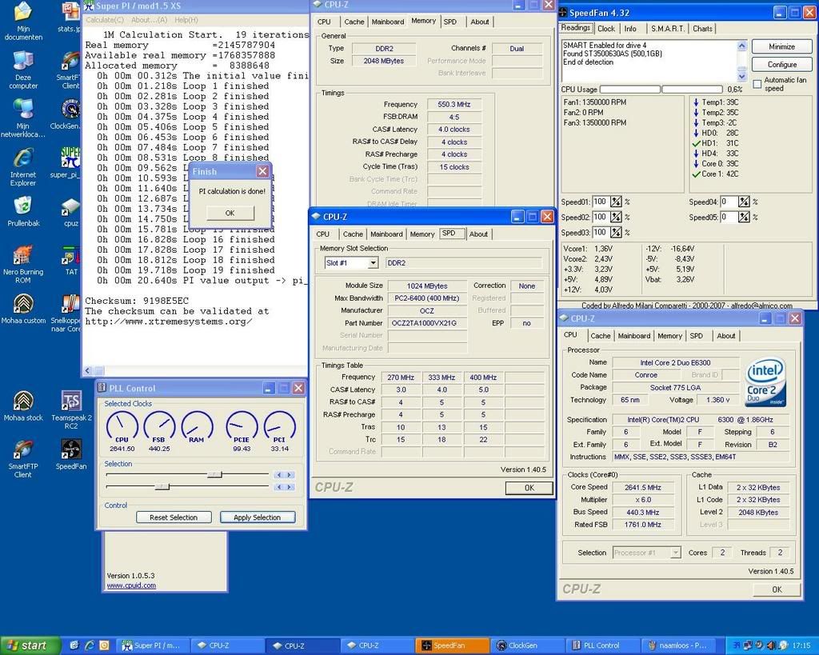Open the TAT desktop icon
Viewport: 819px width, 655px height.
[x=71, y=262]
